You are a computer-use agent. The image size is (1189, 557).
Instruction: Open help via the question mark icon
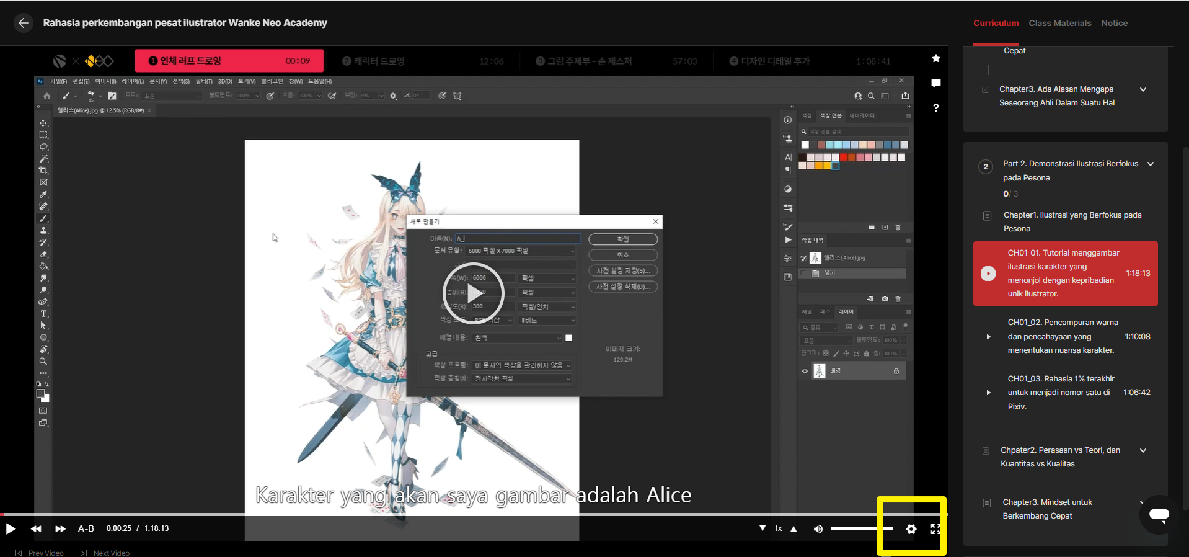point(936,108)
